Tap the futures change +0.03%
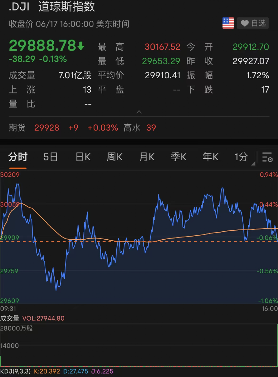 tap(103, 128)
